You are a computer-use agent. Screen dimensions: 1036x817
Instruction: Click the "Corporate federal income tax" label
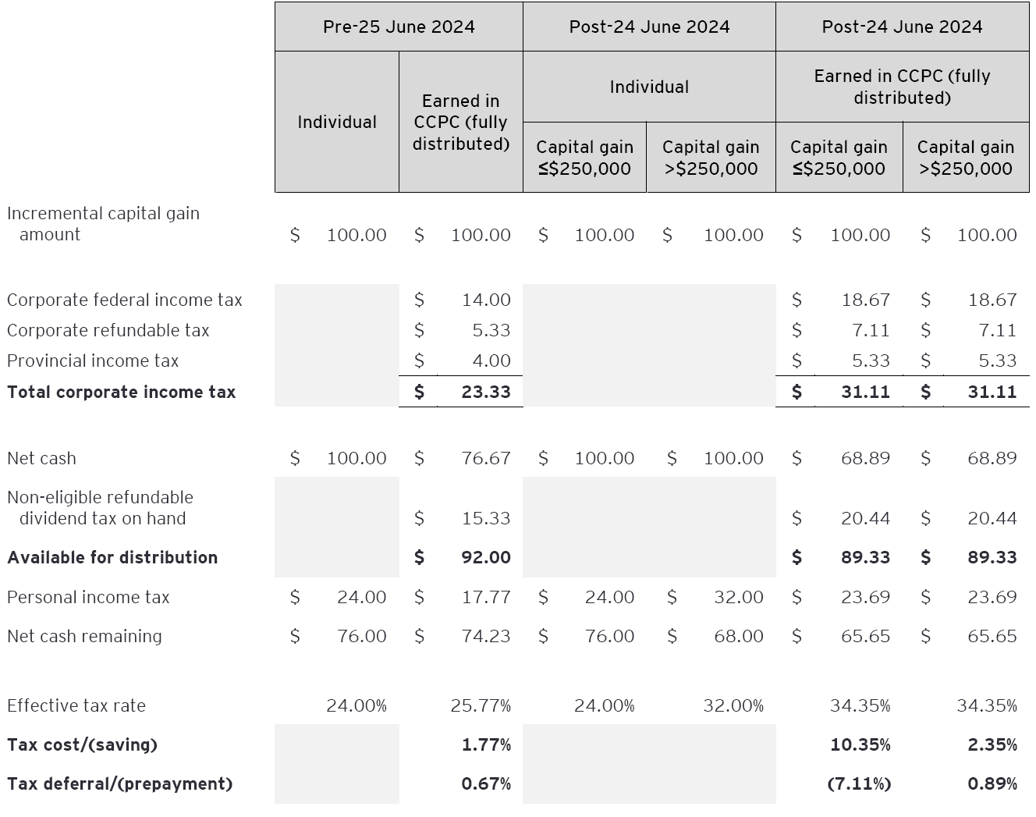(125, 300)
